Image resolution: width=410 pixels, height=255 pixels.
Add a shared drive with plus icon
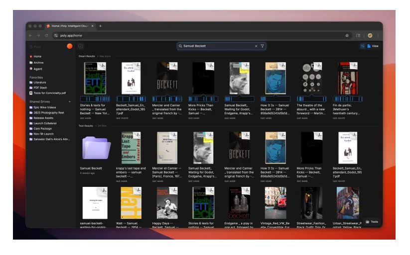click(x=70, y=101)
